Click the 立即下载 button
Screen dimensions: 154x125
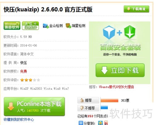pos(120,70)
